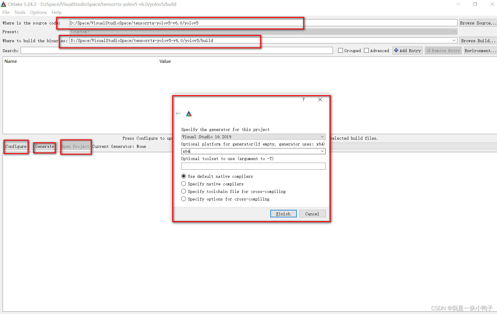Screen dimensions: 497x314
Task: Click the CMake logo in the title bar
Action: click(3, 4)
